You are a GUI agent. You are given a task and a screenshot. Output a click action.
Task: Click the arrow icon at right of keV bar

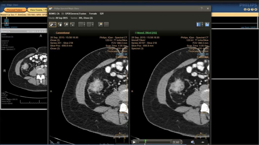point(203,142)
